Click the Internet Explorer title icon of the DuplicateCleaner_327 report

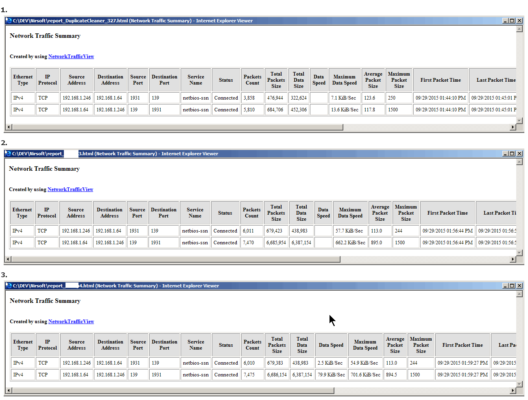pyautogui.click(x=9, y=21)
